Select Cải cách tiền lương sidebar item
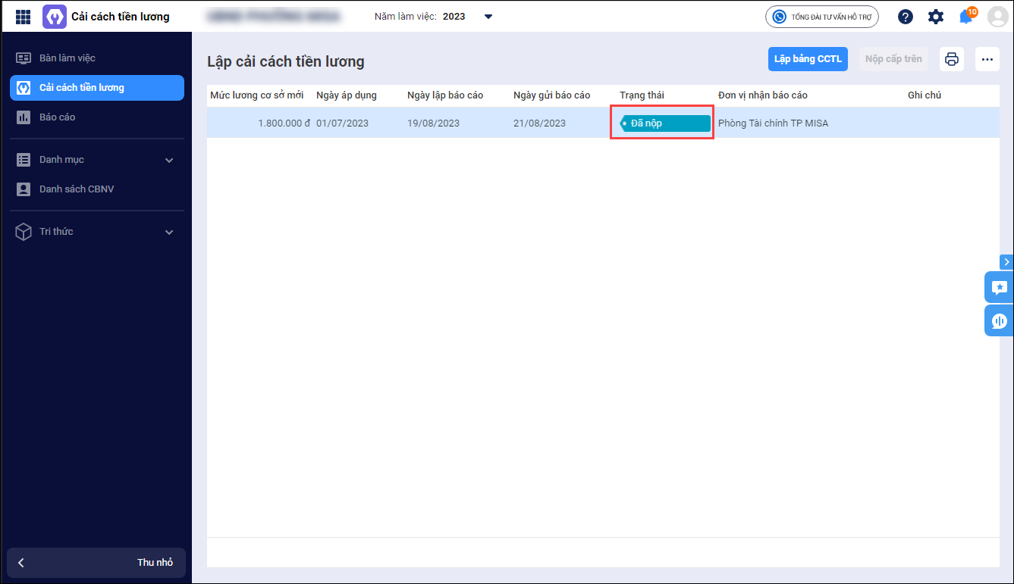1014x584 pixels. [97, 87]
